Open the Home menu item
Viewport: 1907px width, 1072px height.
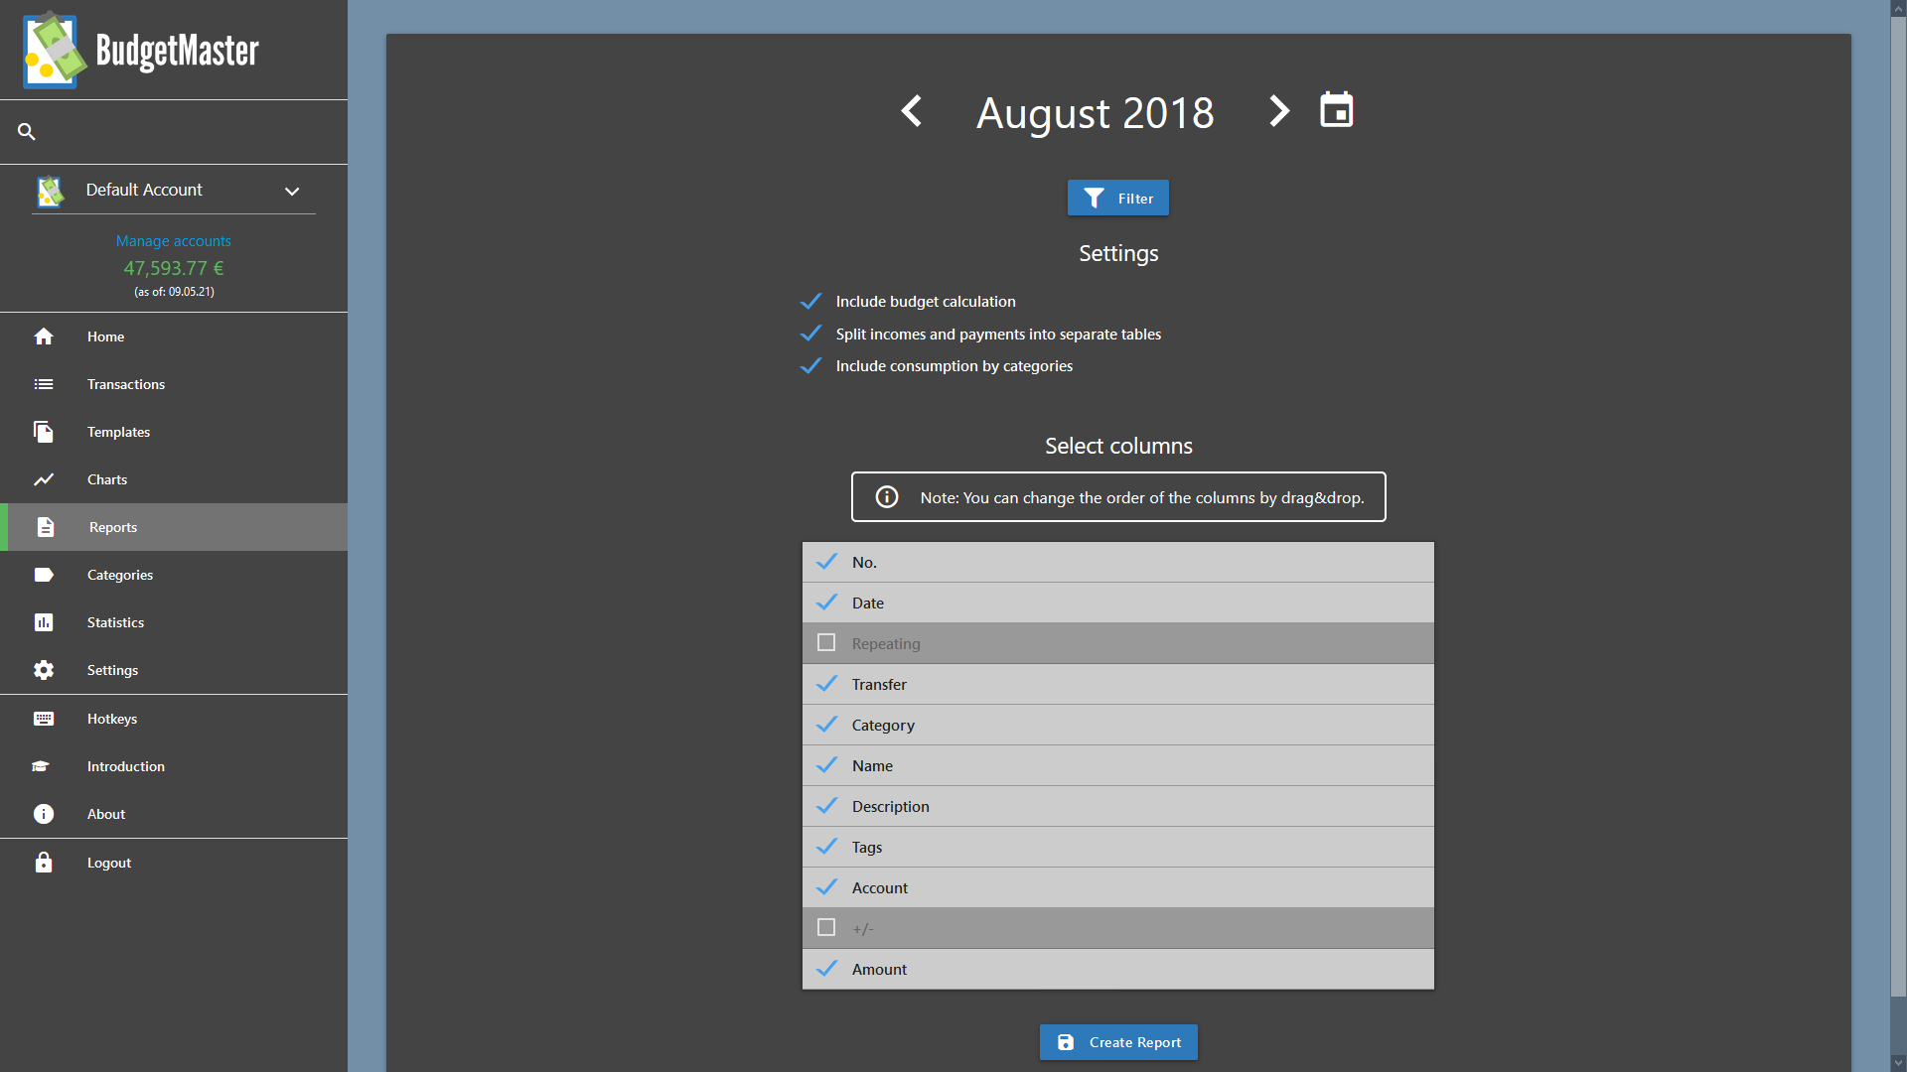tap(174, 336)
